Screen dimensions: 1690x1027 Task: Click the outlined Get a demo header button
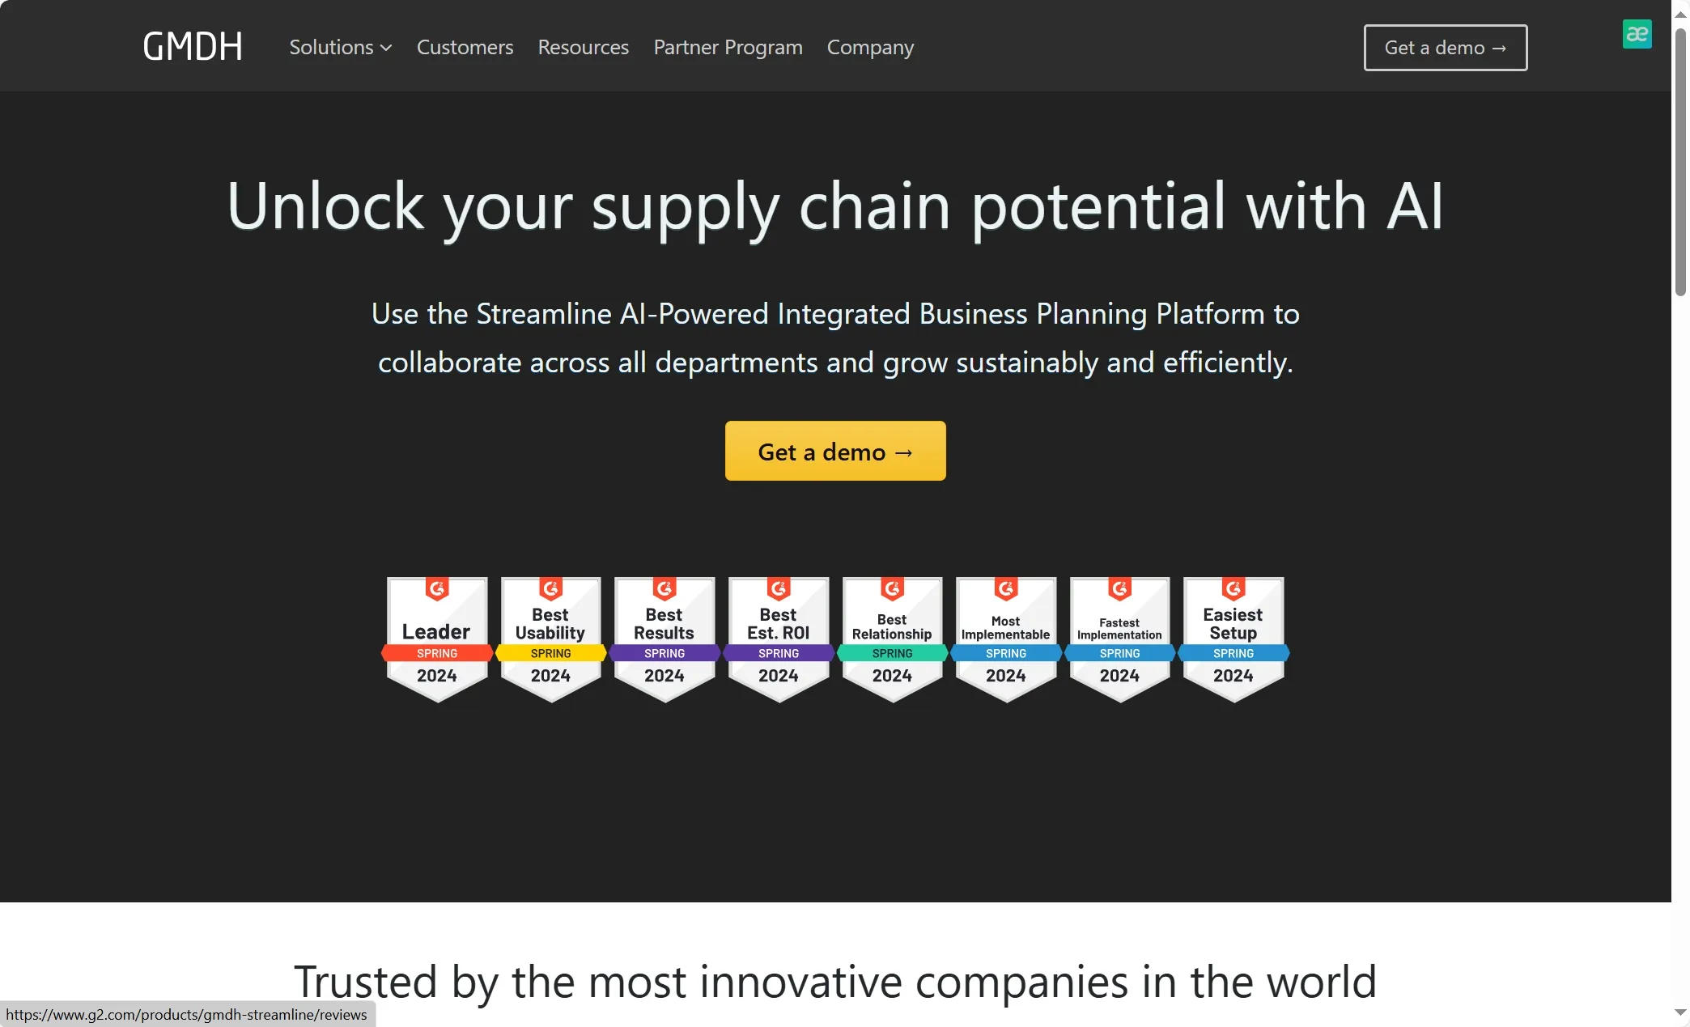pos(1445,48)
